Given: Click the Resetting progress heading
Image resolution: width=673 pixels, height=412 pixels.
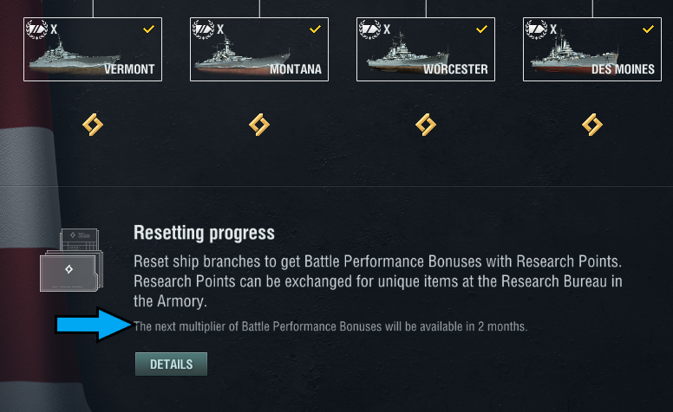Looking at the screenshot, I should (x=204, y=233).
